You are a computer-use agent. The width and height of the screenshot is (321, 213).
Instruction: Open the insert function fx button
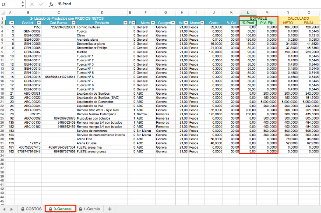click(x=51, y=4)
